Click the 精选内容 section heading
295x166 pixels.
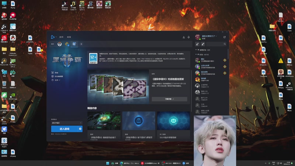[x=92, y=108]
